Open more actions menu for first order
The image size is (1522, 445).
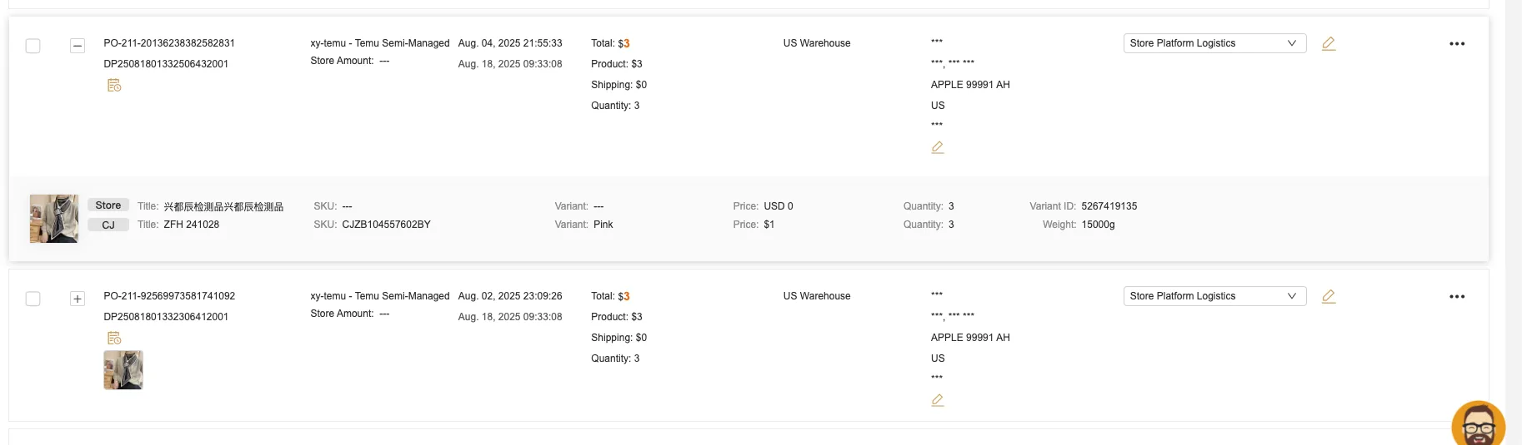pos(1456,44)
